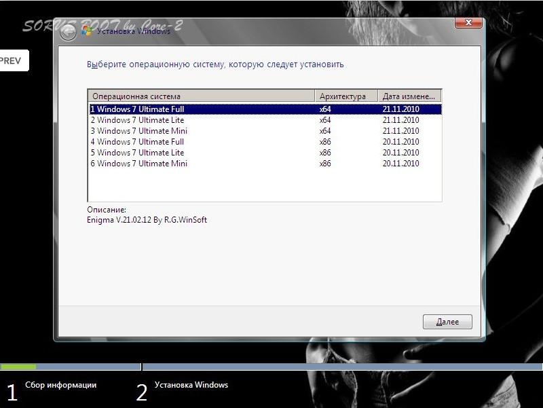Click date 20.11.2010 in row 6 Mini
The height and width of the screenshot is (408, 543).
pyautogui.click(x=400, y=164)
